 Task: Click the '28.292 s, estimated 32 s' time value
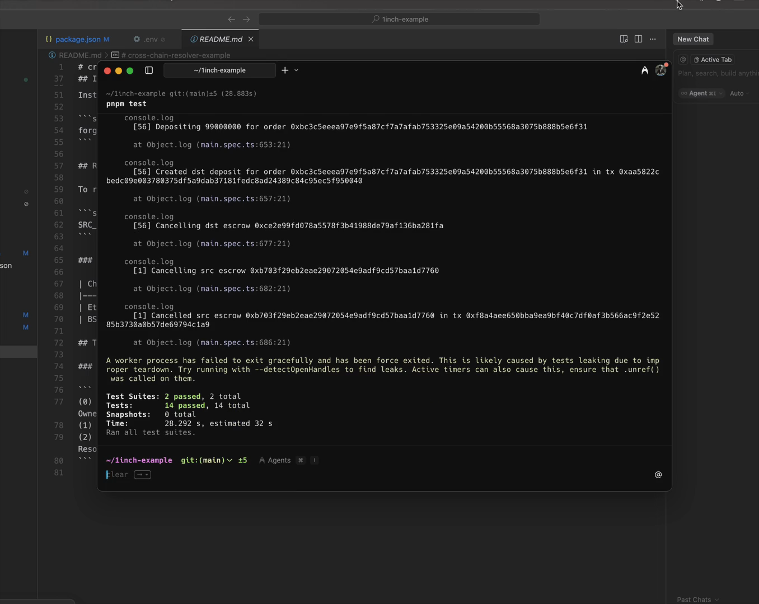(x=218, y=423)
